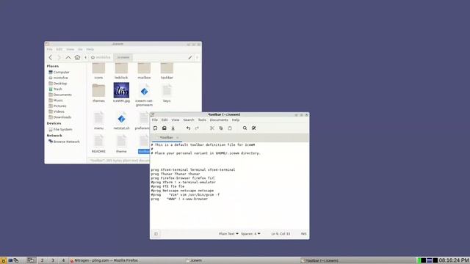Click the Find magnifier icon in the text editor
The height and width of the screenshot is (264, 470).
pos(245,128)
